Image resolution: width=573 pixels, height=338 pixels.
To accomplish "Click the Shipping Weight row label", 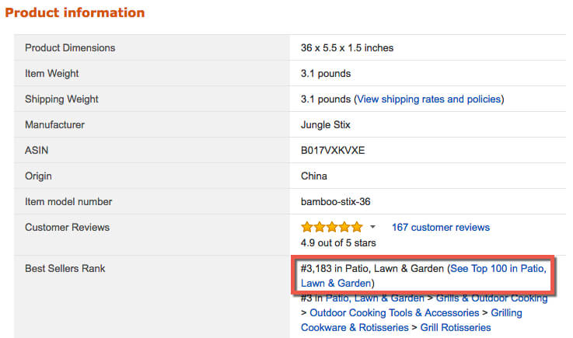I will tap(61, 99).
